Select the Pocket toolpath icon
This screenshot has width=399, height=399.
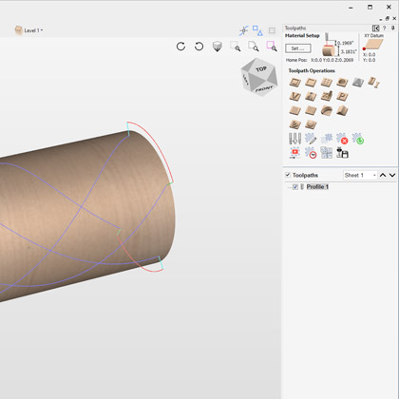tap(311, 83)
